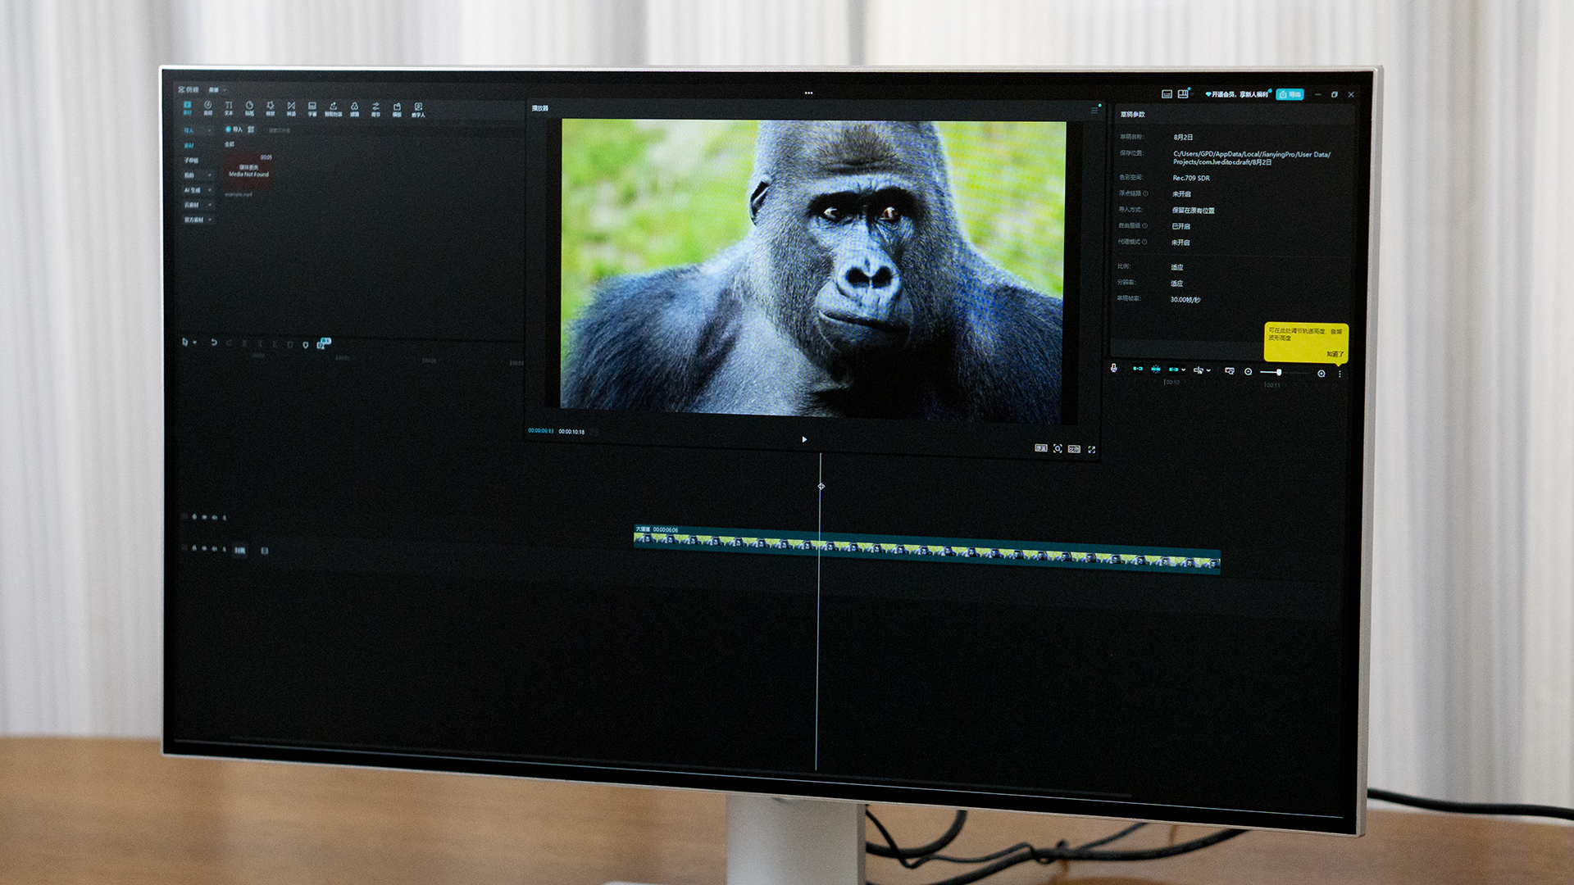Toggle the auto-snap icon in timeline toolbar
The height and width of the screenshot is (885, 1574).
pyautogui.click(x=1155, y=369)
